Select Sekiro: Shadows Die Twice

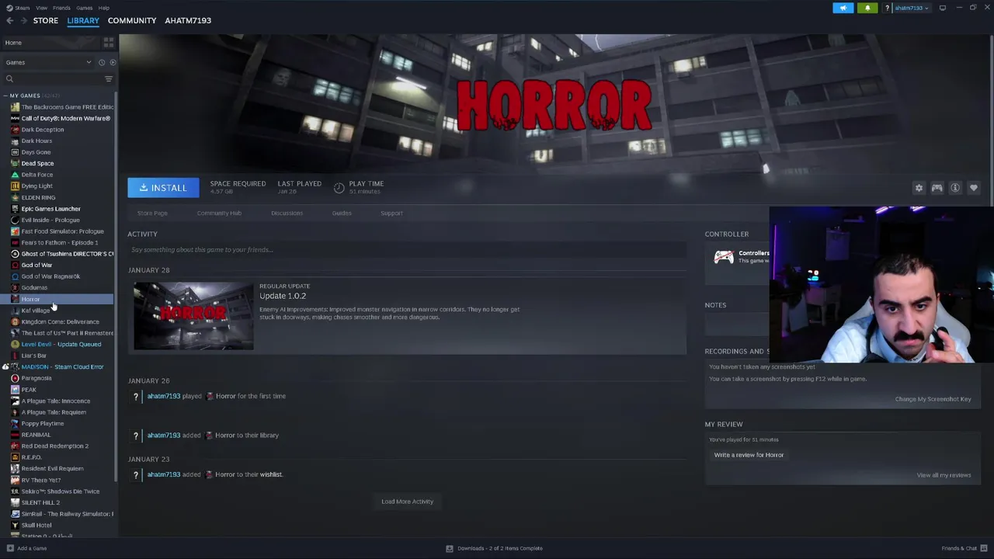60,491
